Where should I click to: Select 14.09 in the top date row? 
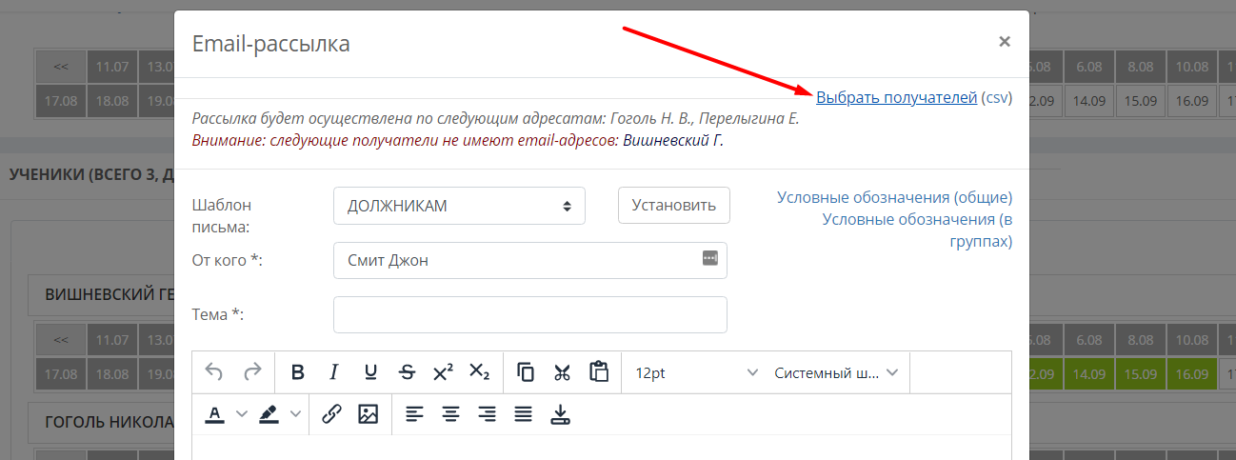click(1088, 101)
